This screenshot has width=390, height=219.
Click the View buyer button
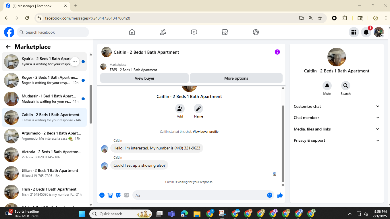click(144, 78)
